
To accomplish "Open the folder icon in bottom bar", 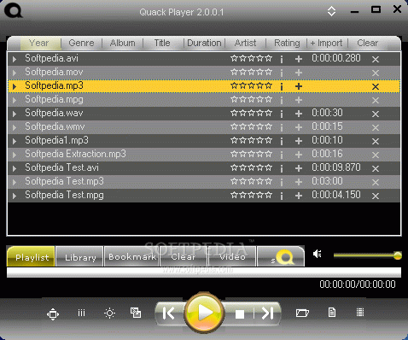I will [x=302, y=313].
